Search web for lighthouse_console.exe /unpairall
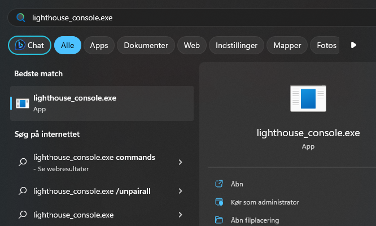The image size is (376, 226). pos(92,191)
